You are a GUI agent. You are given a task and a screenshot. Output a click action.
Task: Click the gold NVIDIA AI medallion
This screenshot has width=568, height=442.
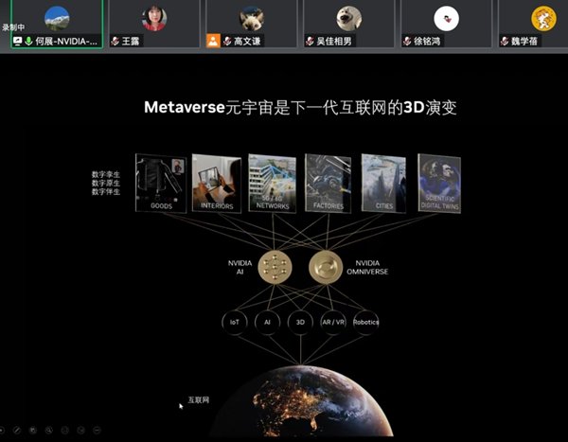(275, 267)
